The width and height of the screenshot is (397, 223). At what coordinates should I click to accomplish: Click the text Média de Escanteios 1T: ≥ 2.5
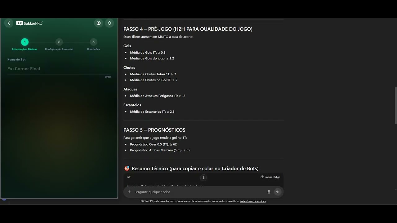[152, 112]
